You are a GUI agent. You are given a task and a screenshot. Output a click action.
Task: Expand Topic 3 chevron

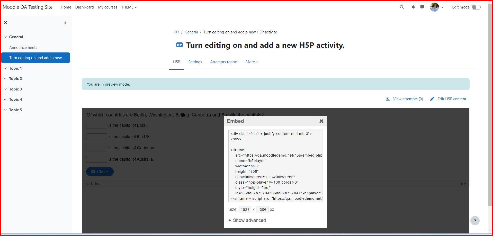coord(5,89)
